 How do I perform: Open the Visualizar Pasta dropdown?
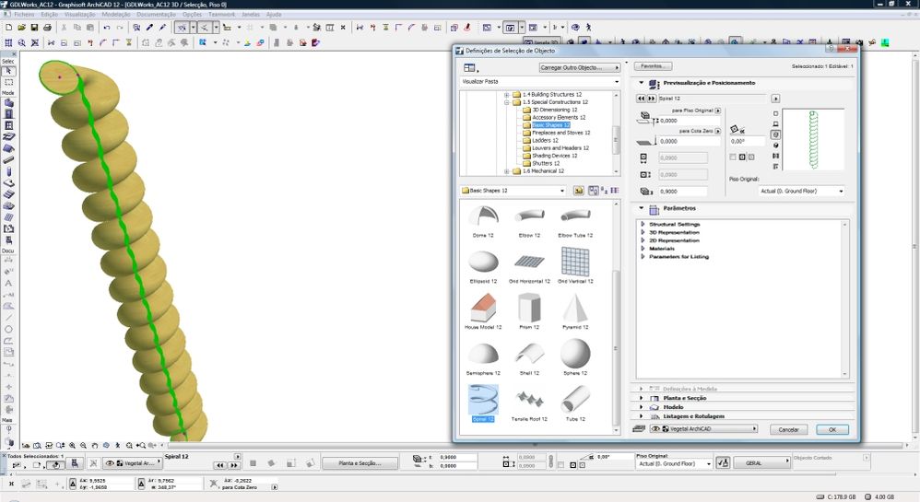click(540, 81)
